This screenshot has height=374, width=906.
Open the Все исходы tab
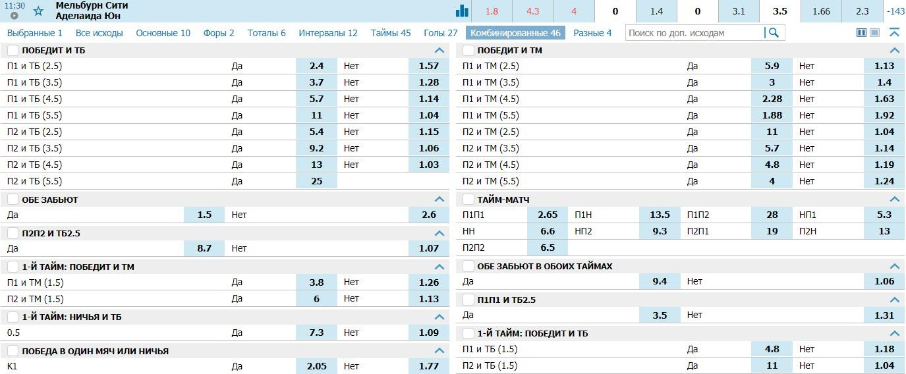coord(99,33)
